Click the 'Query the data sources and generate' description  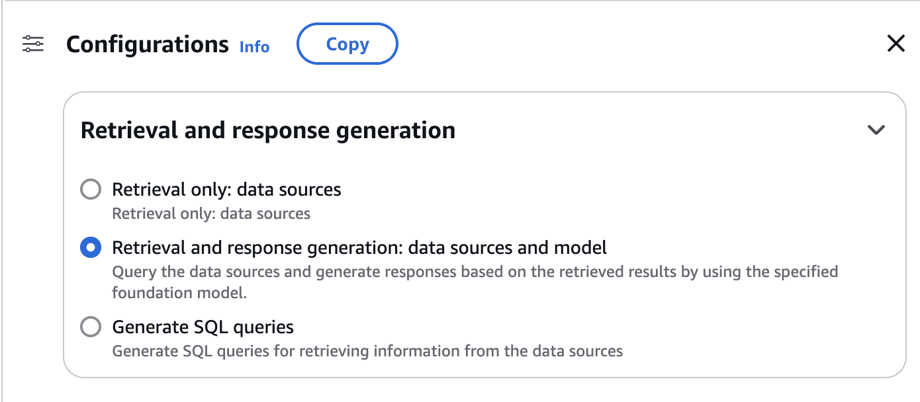(x=475, y=272)
